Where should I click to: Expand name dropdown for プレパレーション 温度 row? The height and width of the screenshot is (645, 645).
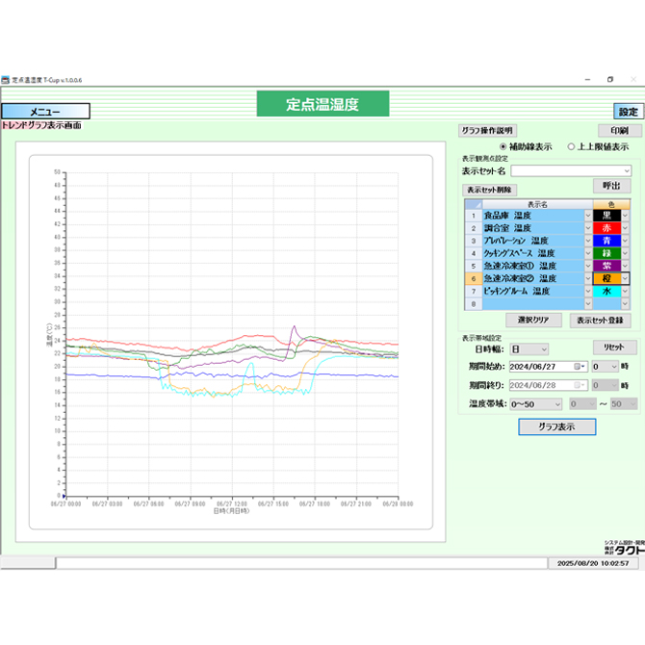click(588, 241)
